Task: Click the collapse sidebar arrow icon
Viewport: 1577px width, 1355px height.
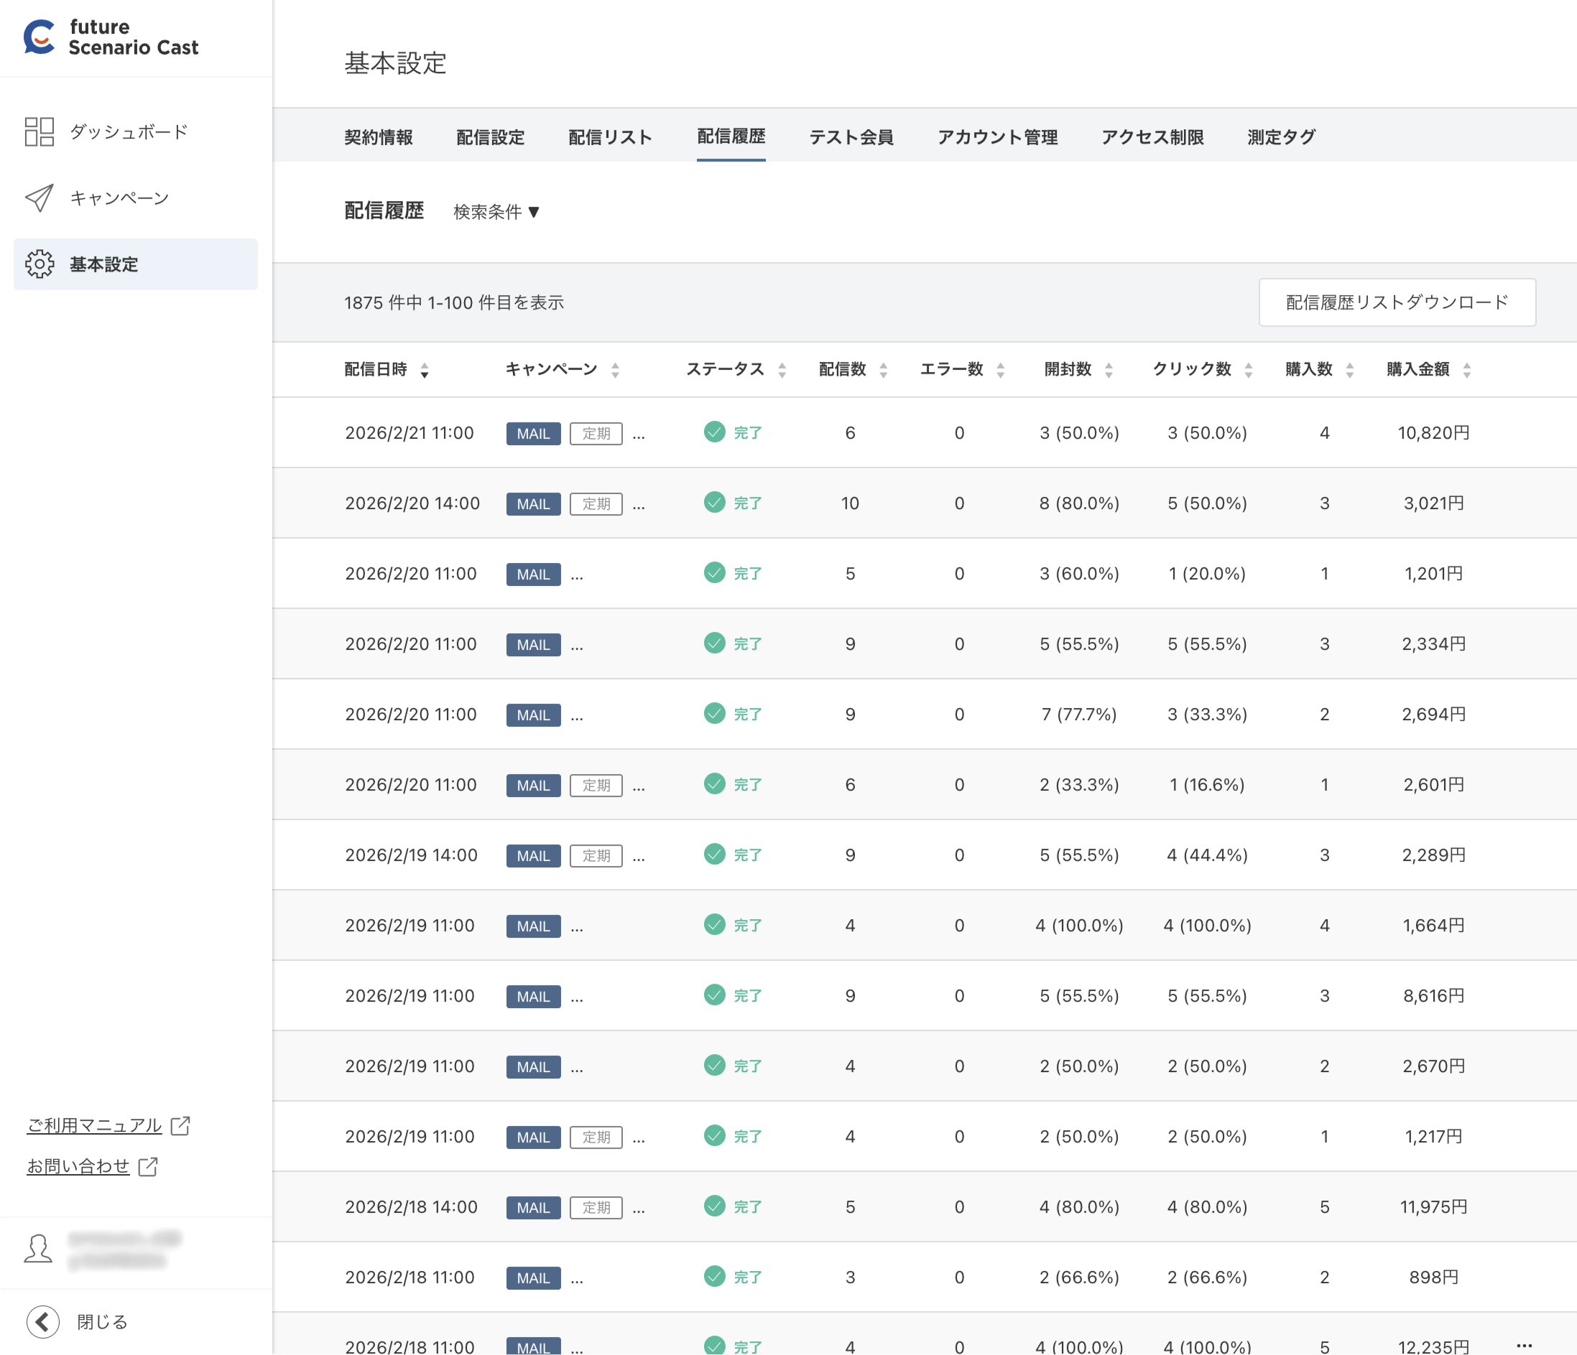Action: (42, 1321)
